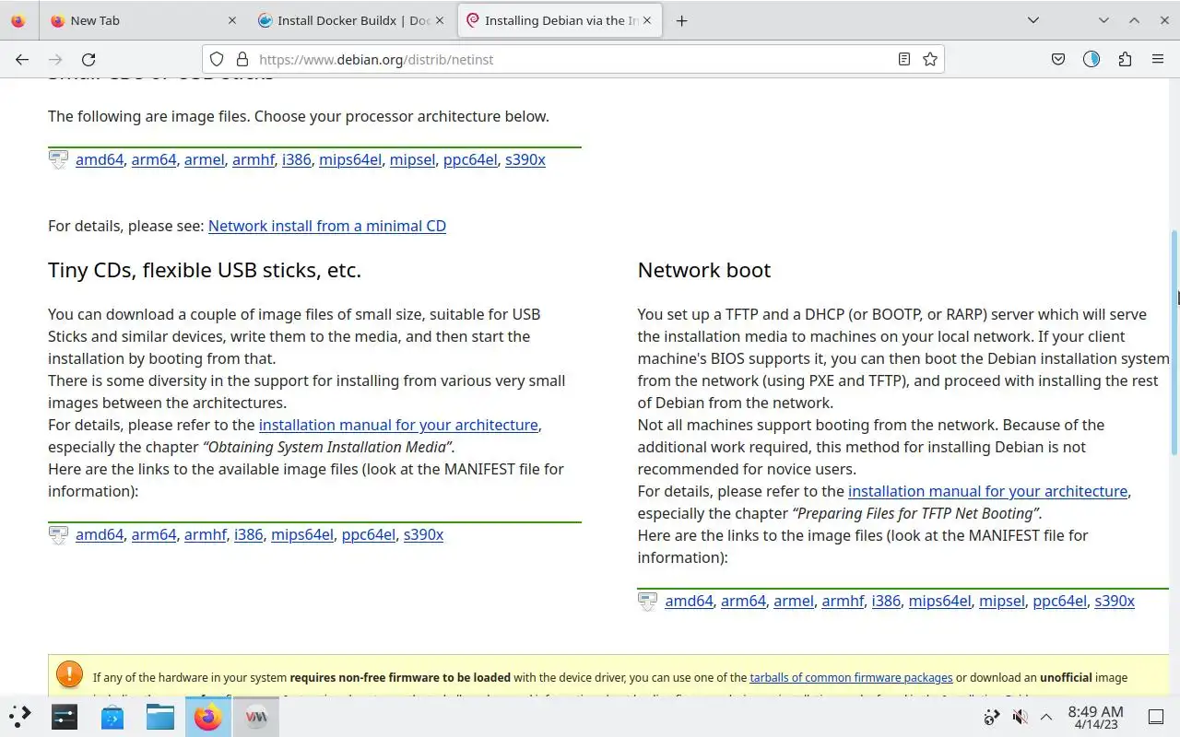This screenshot has width=1180, height=737.
Task: Open system settings from taskbar
Action: (x=65, y=716)
